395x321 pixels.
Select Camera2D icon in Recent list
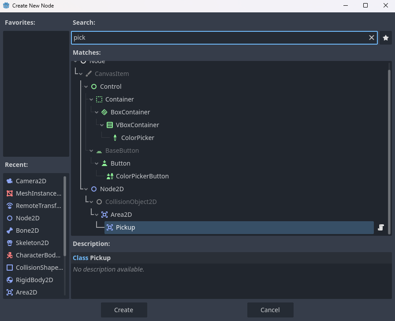[10, 181]
